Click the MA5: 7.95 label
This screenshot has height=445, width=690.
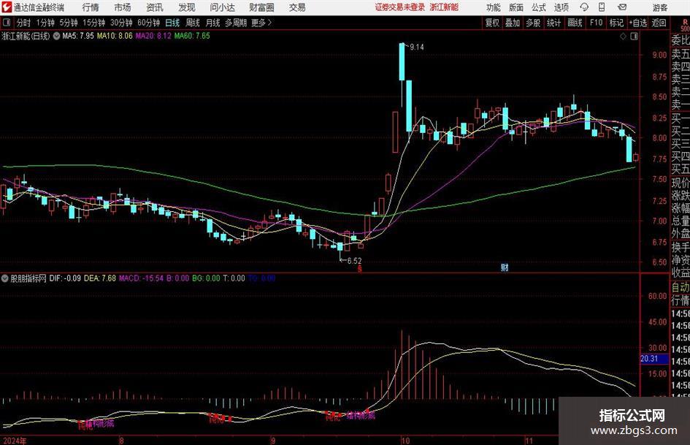[78, 36]
